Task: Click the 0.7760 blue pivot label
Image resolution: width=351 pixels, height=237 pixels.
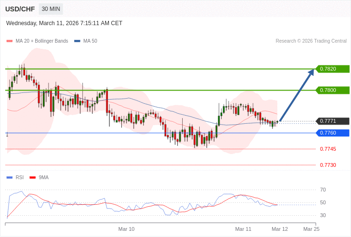Action: coord(332,133)
